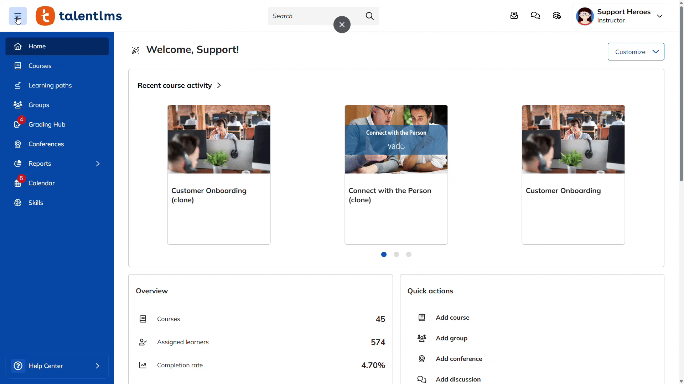The image size is (684, 384).
Task: Navigate to Learning paths
Action: [50, 85]
